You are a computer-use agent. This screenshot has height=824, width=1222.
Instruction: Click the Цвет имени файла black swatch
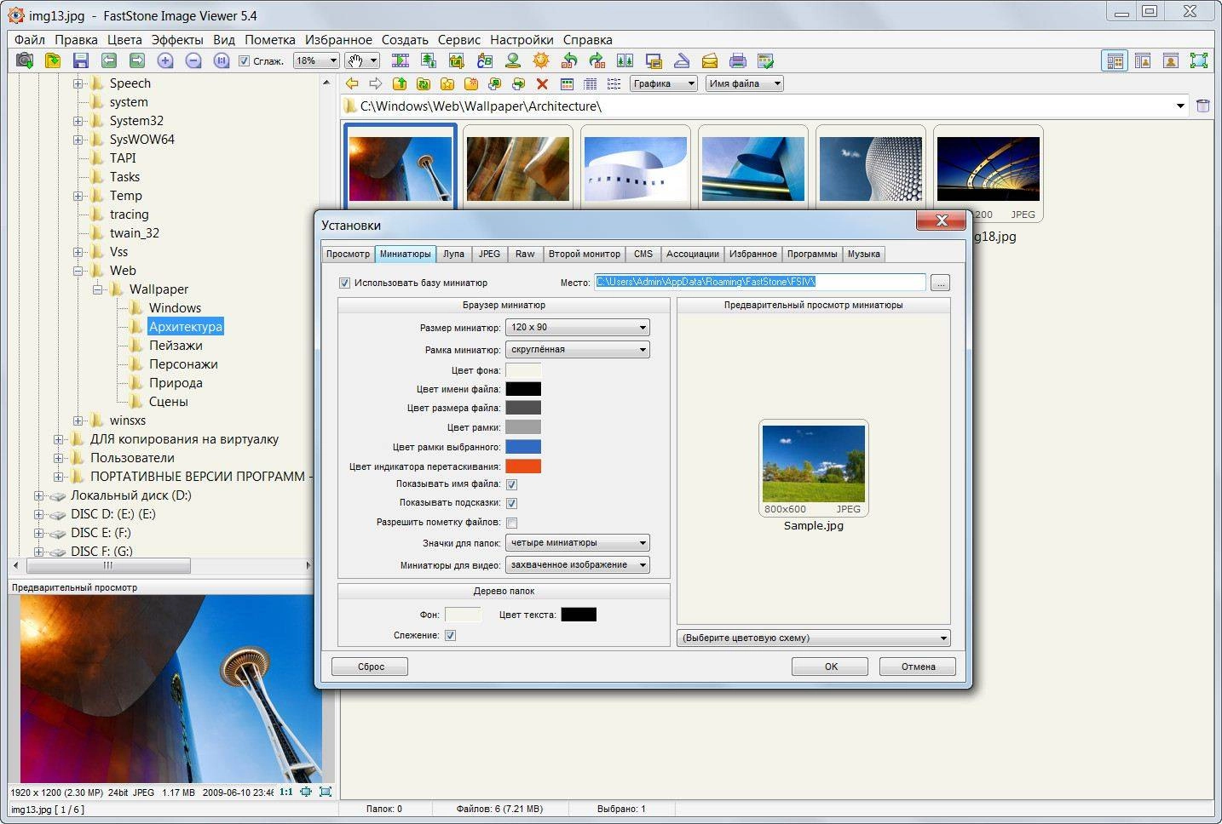[x=523, y=389]
